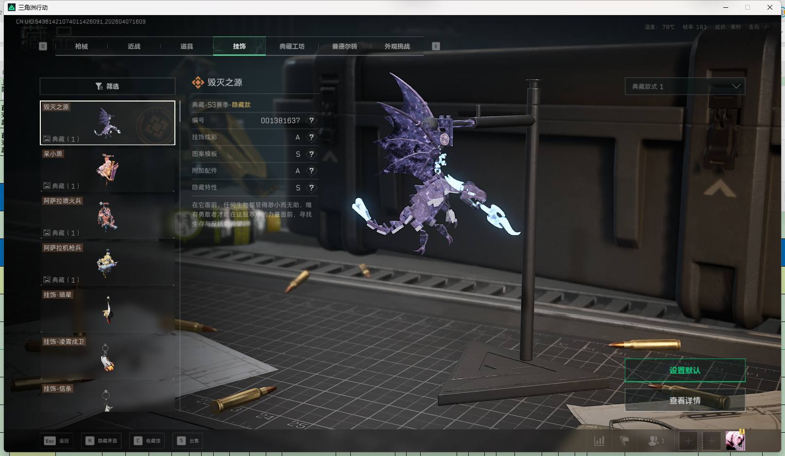
Task: Click the 出售 sell button
Action: pos(188,441)
